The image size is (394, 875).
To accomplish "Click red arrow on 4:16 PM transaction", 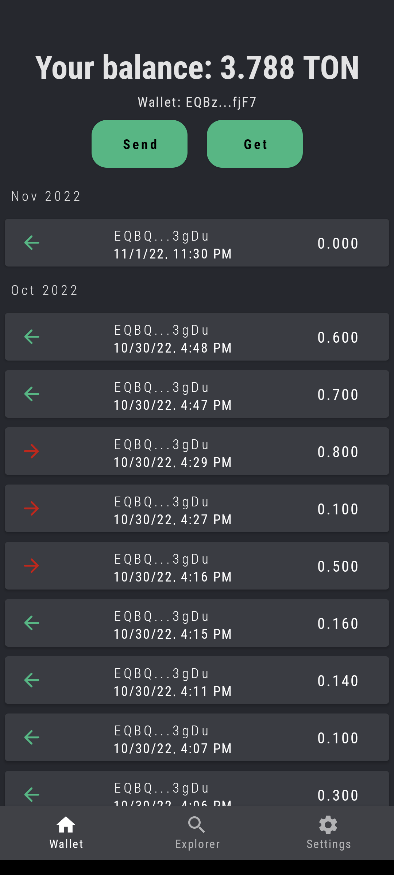I will pyautogui.click(x=32, y=566).
